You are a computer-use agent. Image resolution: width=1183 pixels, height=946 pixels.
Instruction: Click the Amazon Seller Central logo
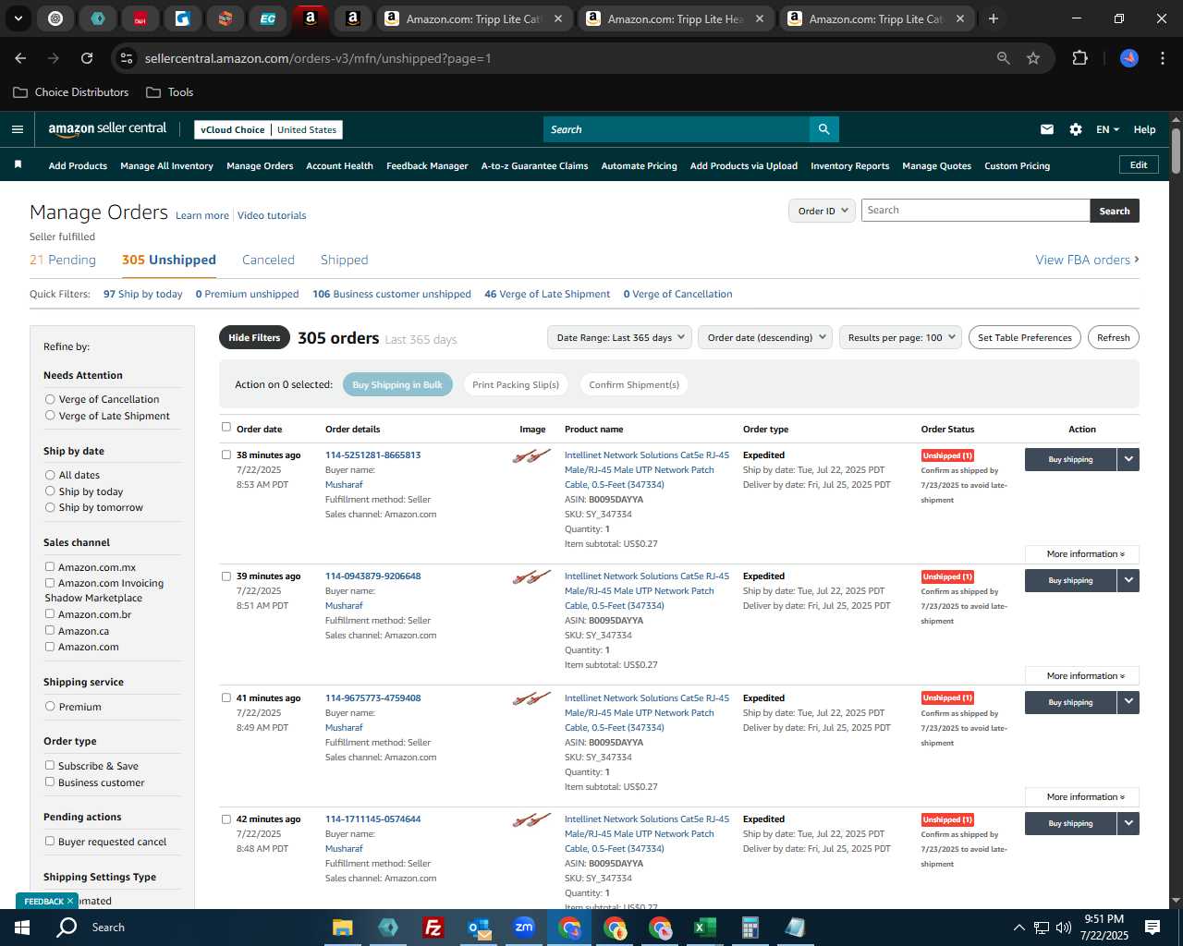pos(107,129)
